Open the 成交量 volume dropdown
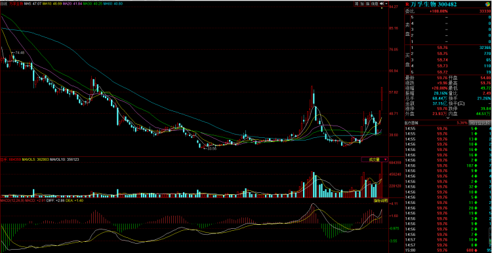This screenshot has height=253, width=492. tap(375, 160)
